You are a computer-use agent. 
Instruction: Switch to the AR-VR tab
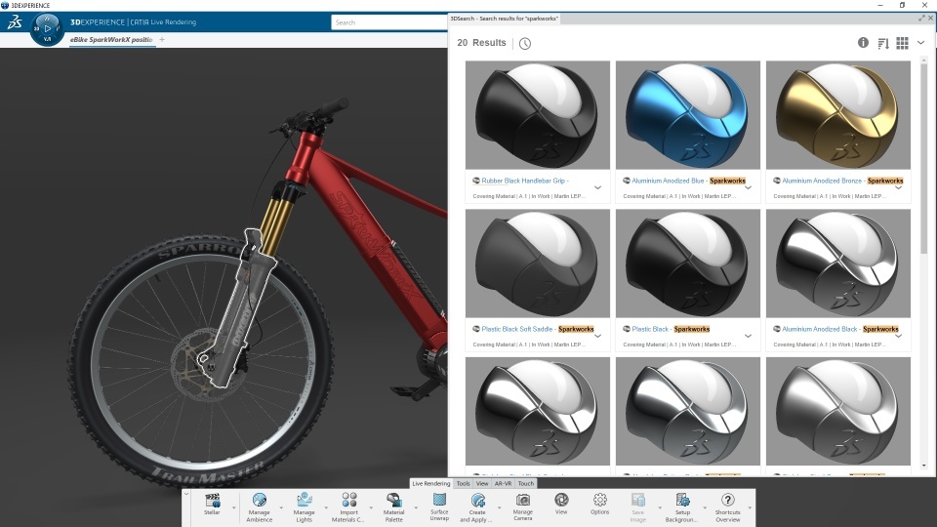coord(504,483)
